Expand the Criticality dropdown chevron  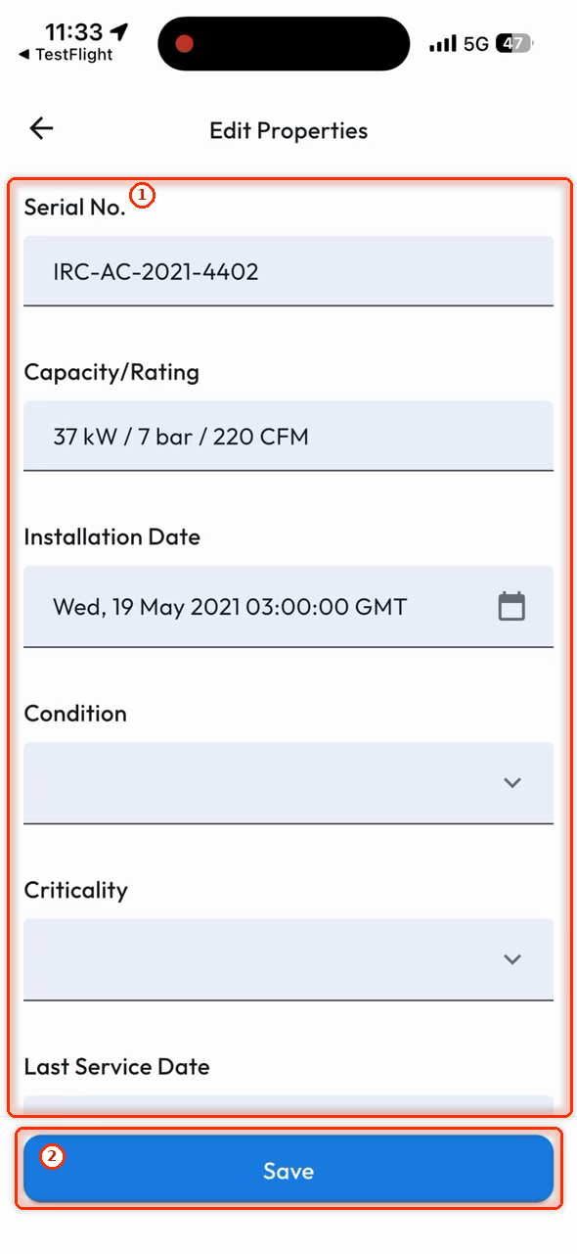pyautogui.click(x=511, y=958)
